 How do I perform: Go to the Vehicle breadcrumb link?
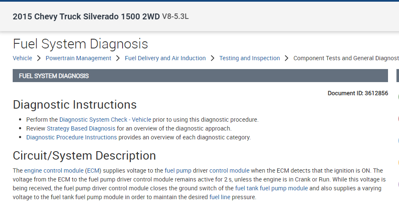(22, 58)
